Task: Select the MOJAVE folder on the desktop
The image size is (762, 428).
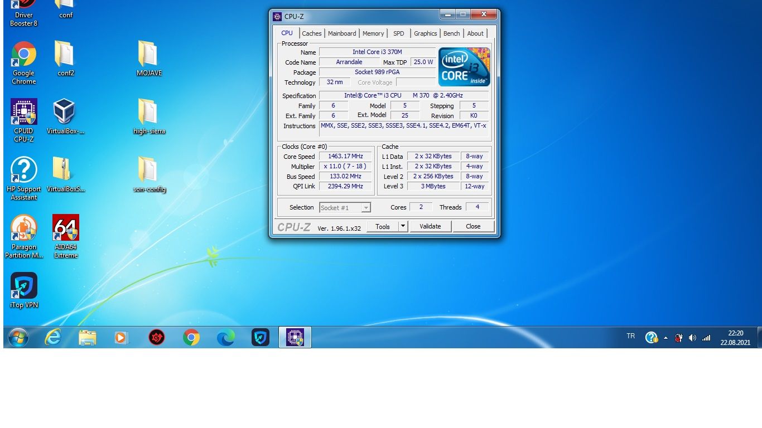Action: (x=149, y=59)
